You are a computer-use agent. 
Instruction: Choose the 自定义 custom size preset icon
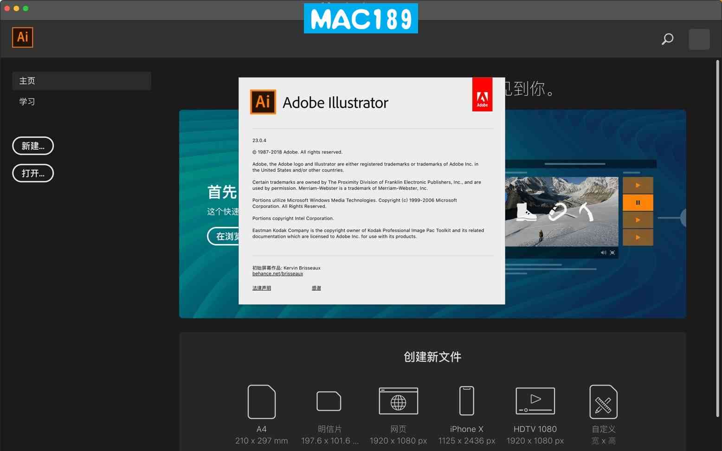click(603, 402)
